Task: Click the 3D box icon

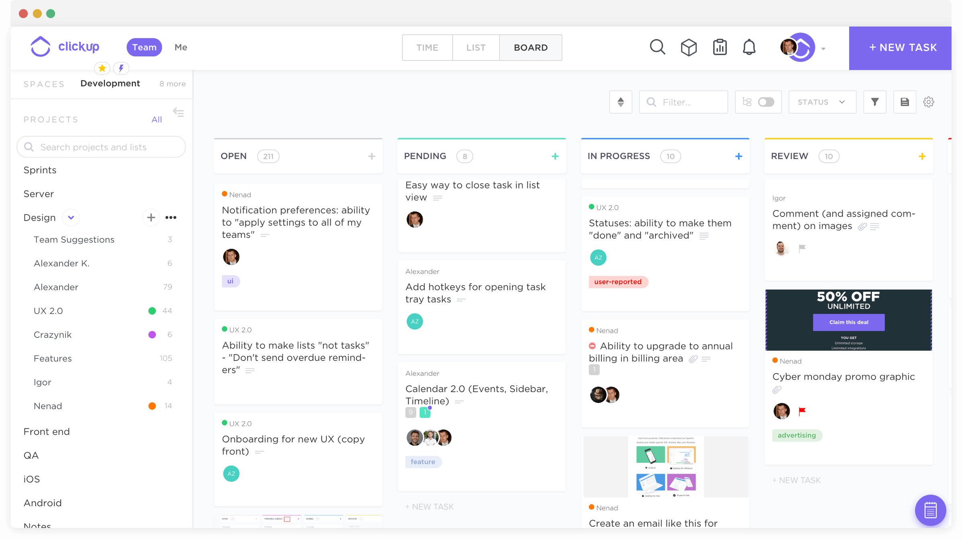Action: [x=689, y=47]
